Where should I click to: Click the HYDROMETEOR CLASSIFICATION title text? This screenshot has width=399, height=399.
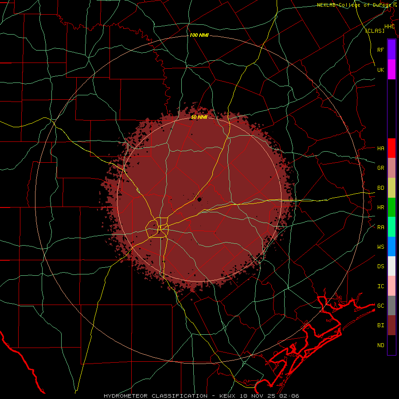[156, 396]
